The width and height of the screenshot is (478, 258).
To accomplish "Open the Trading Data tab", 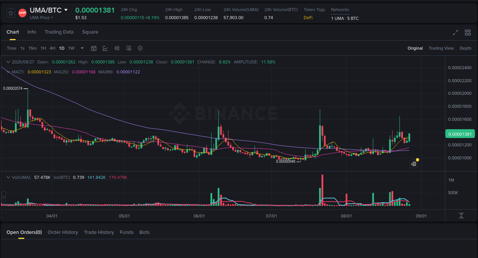I will 59,32.
